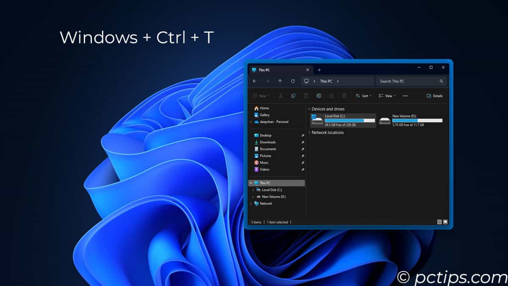
Task: Unpin Downloads from Quick access
Action: tap(302, 142)
